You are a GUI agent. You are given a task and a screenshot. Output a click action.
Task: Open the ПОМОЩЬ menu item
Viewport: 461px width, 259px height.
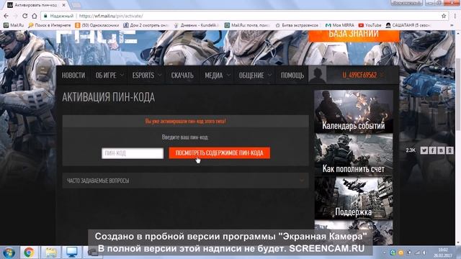point(292,75)
